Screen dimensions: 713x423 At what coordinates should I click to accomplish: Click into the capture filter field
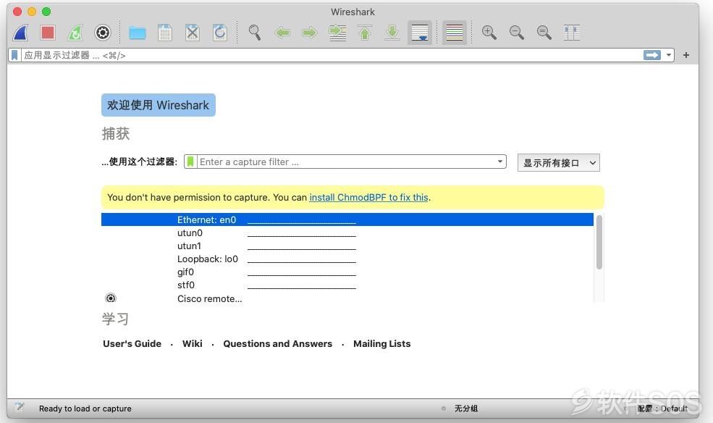coord(345,162)
